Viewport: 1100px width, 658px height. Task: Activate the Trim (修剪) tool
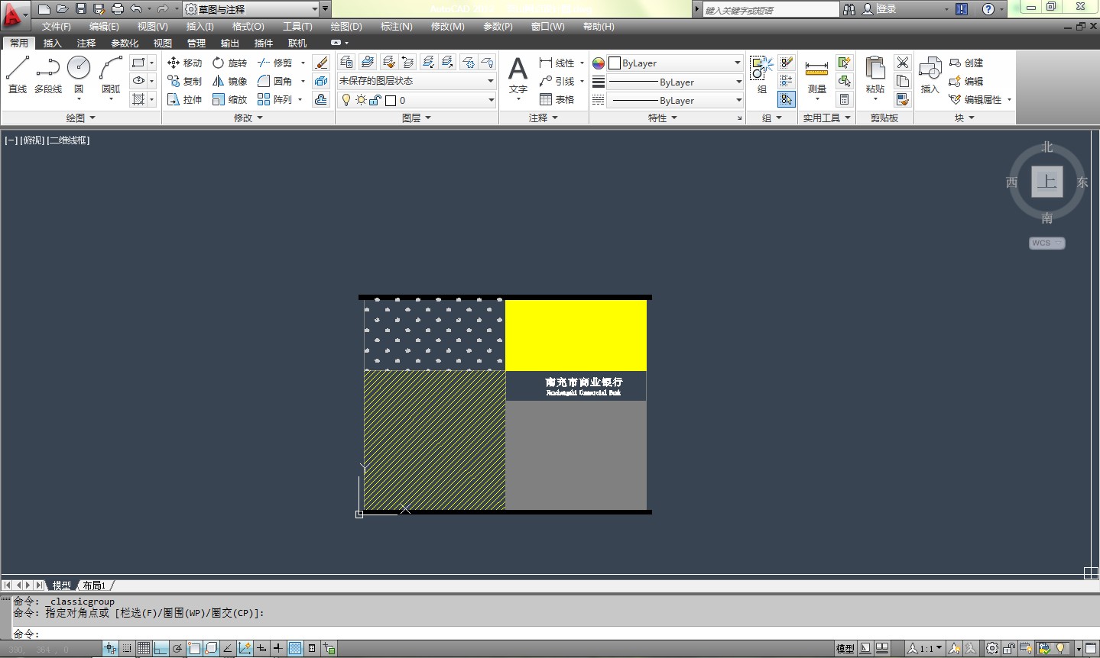pos(274,63)
